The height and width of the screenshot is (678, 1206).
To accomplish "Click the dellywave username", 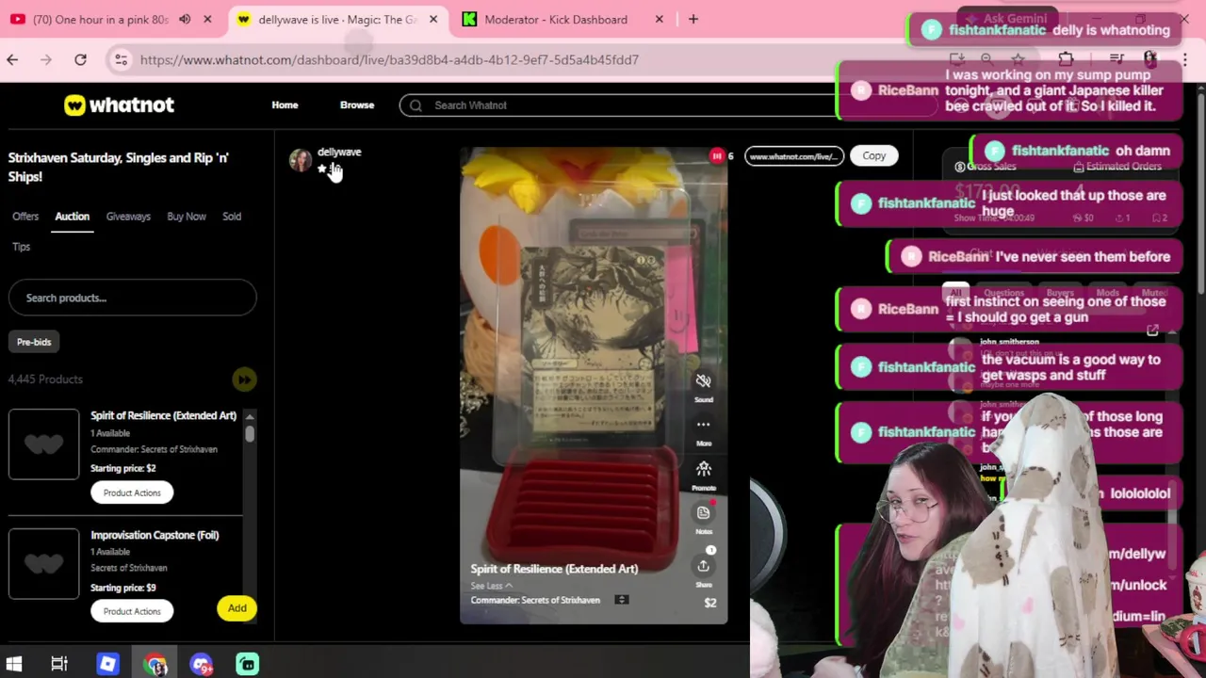I will (339, 152).
